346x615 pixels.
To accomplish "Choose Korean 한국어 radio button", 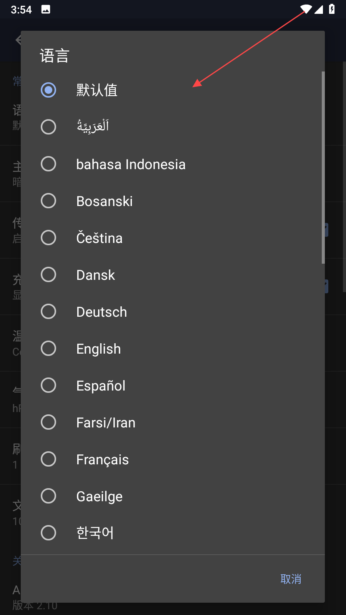I will (48, 533).
